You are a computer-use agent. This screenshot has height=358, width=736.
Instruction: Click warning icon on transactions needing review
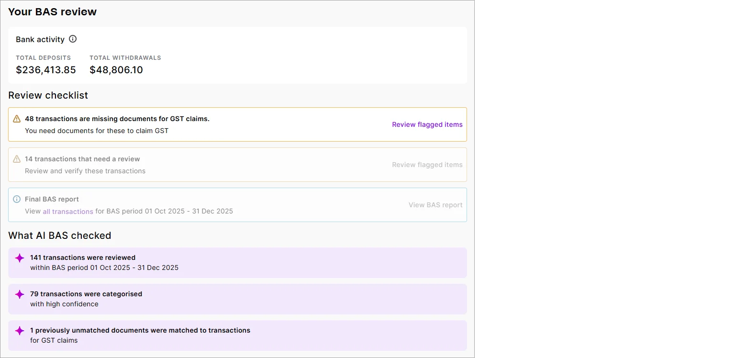[x=17, y=159]
